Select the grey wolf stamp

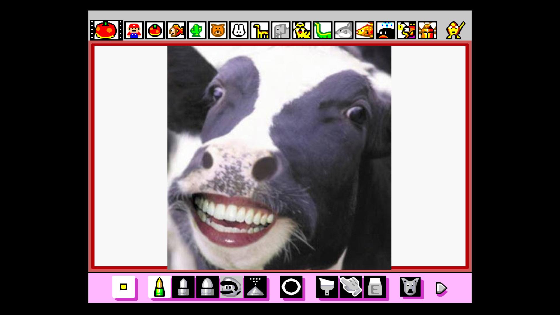click(x=344, y=30)
